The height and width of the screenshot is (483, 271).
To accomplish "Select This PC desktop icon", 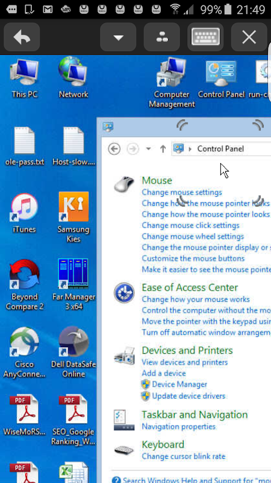I will (x=24, y=78).
